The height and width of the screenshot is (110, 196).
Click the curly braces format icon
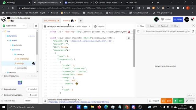(45, 101)
